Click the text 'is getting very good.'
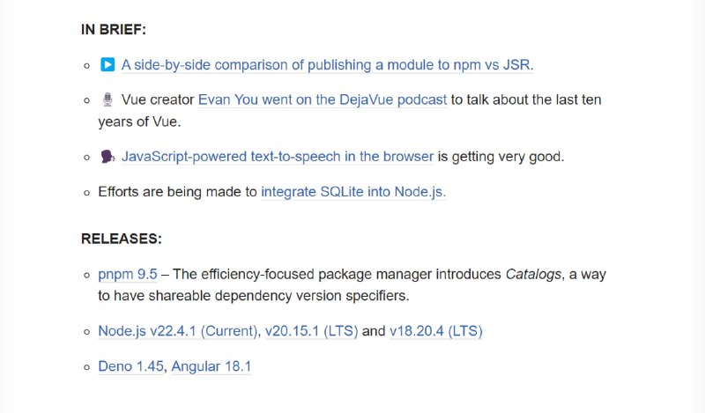The height and width of the screenshot is (413, 705). tap(501, 157)
